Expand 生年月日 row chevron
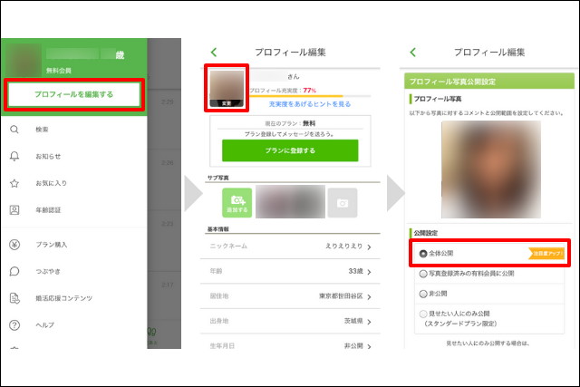 pos(369,346)
